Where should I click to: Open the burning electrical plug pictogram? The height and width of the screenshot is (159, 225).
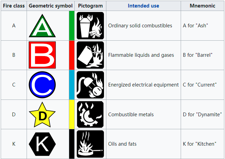coord(90,85)
